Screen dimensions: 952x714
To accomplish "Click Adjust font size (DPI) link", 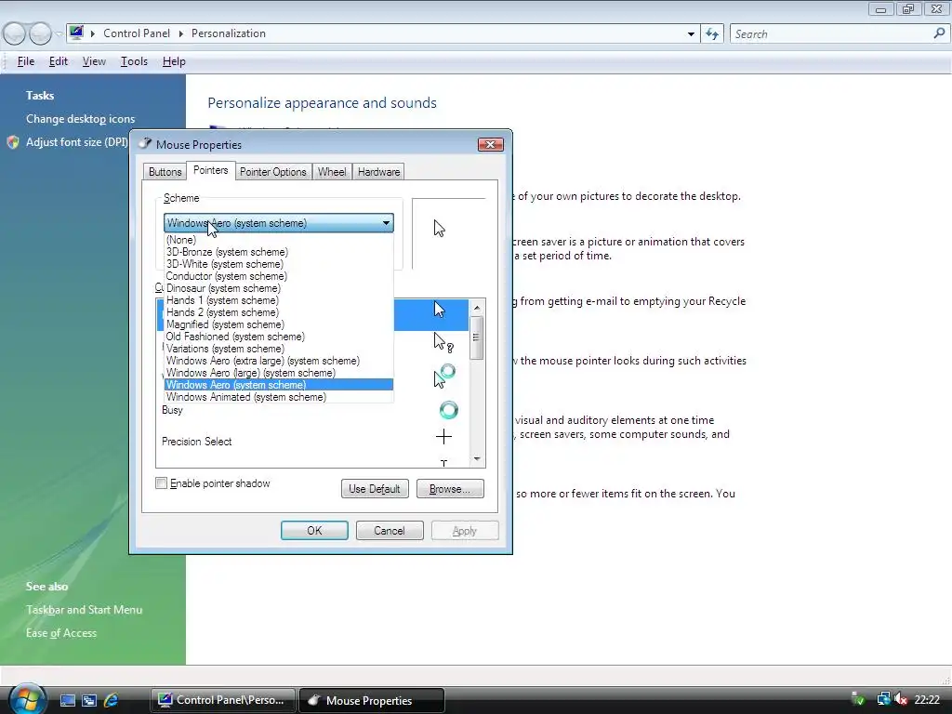I will 76,142.
